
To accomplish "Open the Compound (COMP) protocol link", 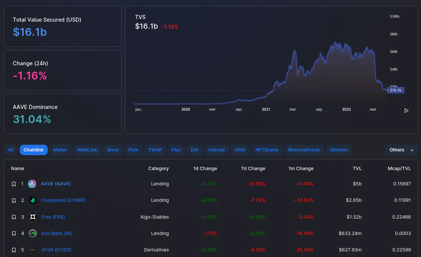I will (x=63, y=200).
